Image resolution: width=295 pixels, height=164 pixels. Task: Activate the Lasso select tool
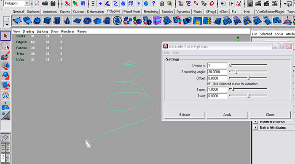pyautogui.click(x=5, y=46)
